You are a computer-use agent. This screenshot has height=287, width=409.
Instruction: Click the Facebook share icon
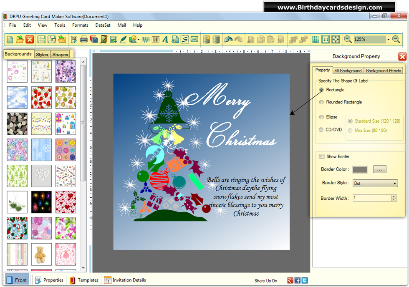tap(297, 280)
